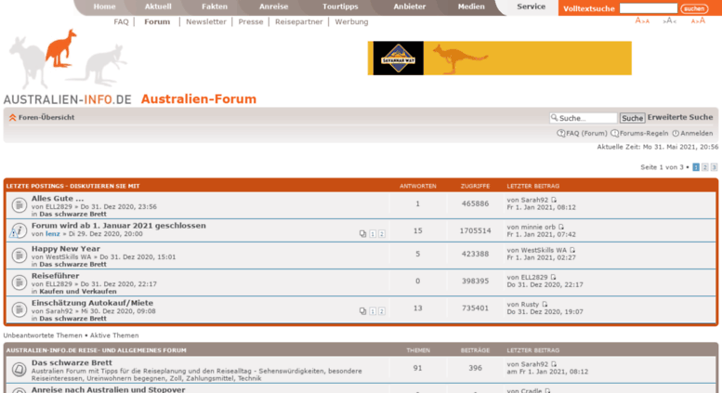
Task: Click the kangaroo site logo
Action: pos(67,67)
